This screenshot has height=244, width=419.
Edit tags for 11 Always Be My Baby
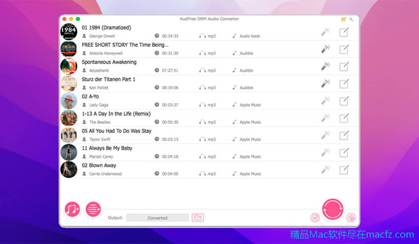[344, 152]
